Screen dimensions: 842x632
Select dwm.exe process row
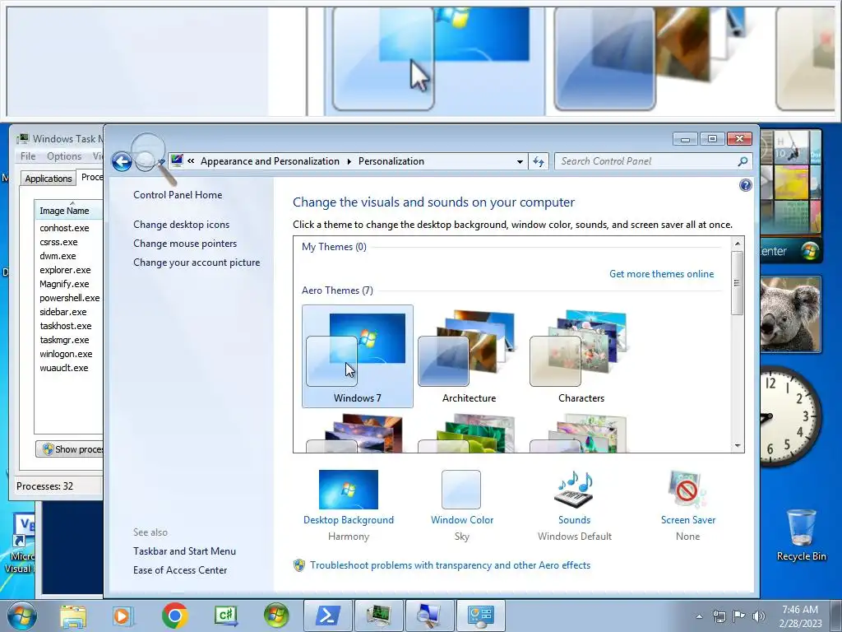click(58, 256)
